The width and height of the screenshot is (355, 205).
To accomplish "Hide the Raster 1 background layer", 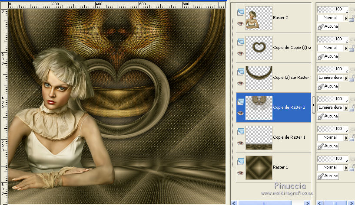I will pyautogui.click(x=239, y=173).
